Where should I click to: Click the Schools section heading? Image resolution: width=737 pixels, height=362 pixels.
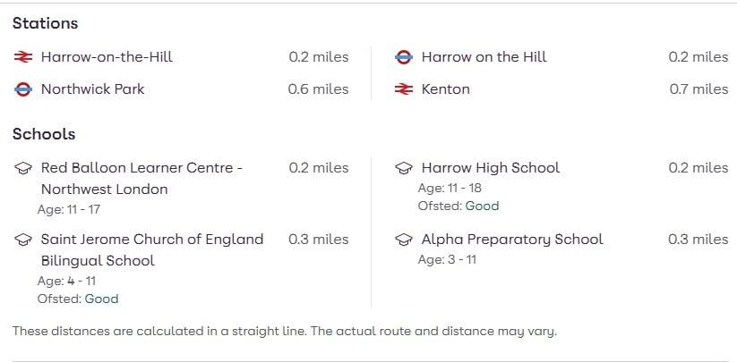[44, 134]
